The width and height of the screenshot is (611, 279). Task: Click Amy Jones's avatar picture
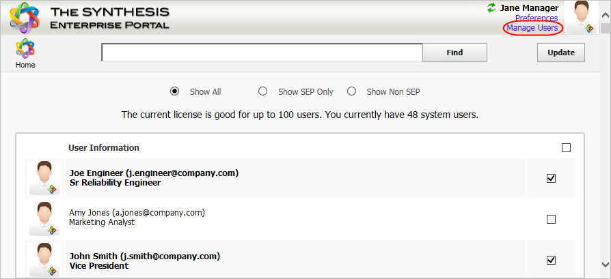[x=44, y=218]
